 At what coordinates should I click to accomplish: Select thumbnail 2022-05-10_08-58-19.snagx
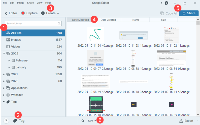click(x=133, y=58)
